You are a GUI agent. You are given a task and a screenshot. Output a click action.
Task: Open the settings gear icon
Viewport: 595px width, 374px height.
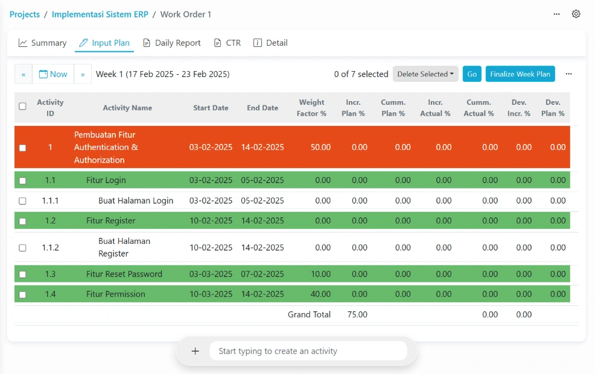click(576, 14)
